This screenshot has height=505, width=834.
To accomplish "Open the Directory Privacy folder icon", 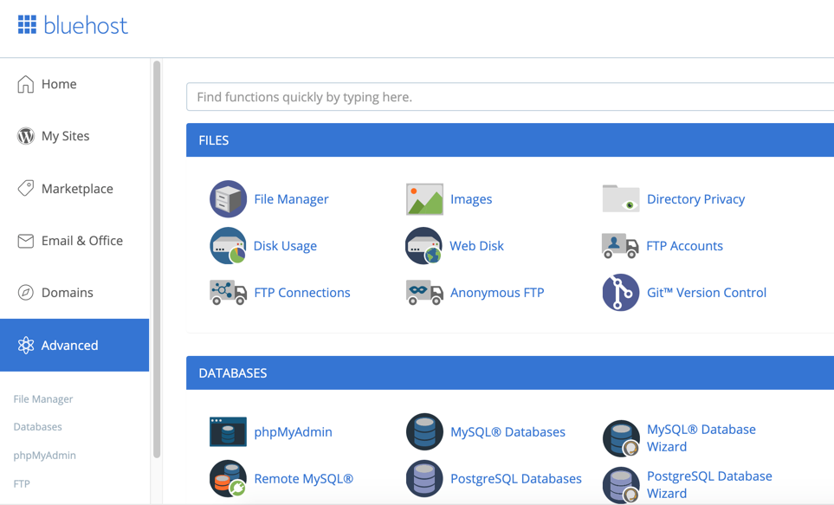I will pyautogui.click(x=621, y=198).
